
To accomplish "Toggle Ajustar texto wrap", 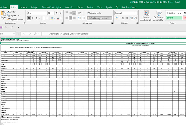I will pos(94,13).
